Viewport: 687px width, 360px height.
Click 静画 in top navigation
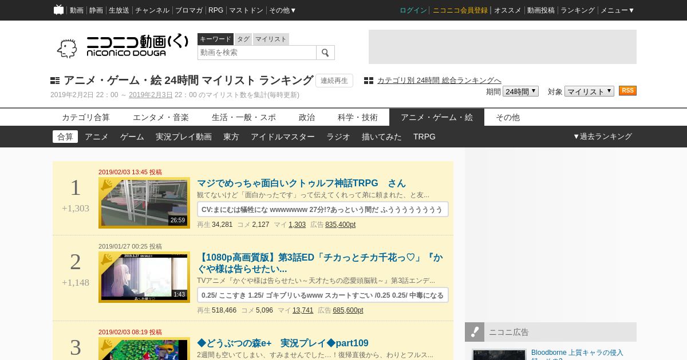tap(96, 10)
